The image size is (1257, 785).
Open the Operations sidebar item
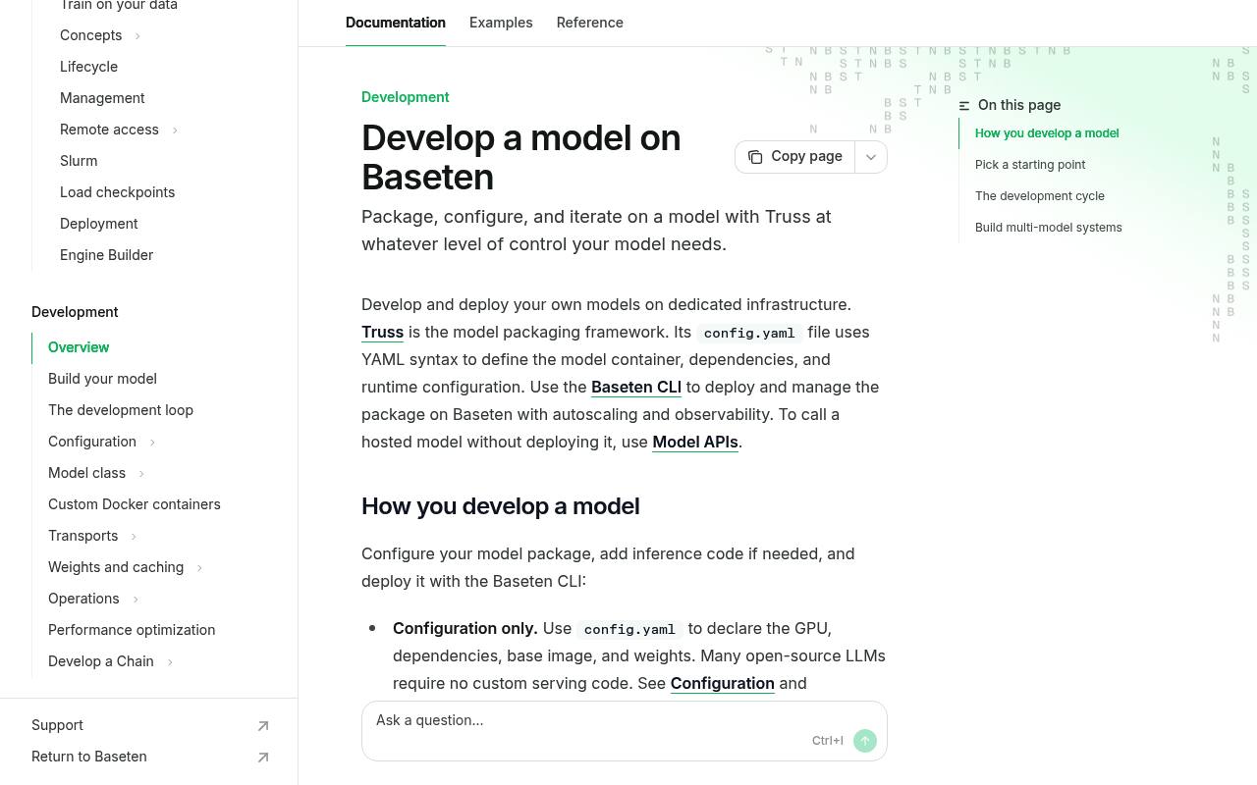[83, 599]
